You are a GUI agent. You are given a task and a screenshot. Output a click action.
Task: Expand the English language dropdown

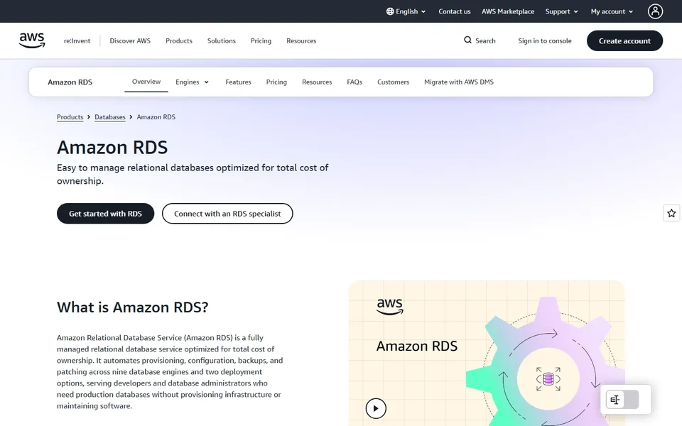[406, 11]
